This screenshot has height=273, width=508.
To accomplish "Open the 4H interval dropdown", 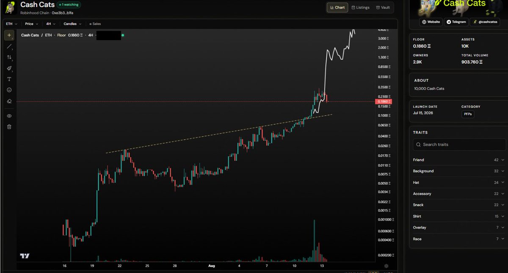I will (x=51, y=24).
